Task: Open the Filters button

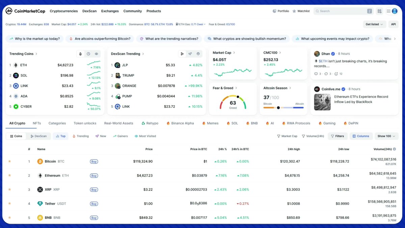Action: pyautogui.click(x=337, y=136)
